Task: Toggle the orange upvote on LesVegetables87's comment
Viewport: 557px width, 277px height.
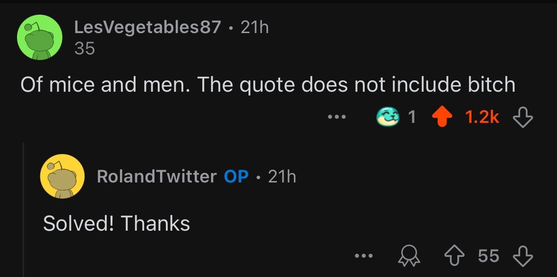Action: click(x=441, y=117)
